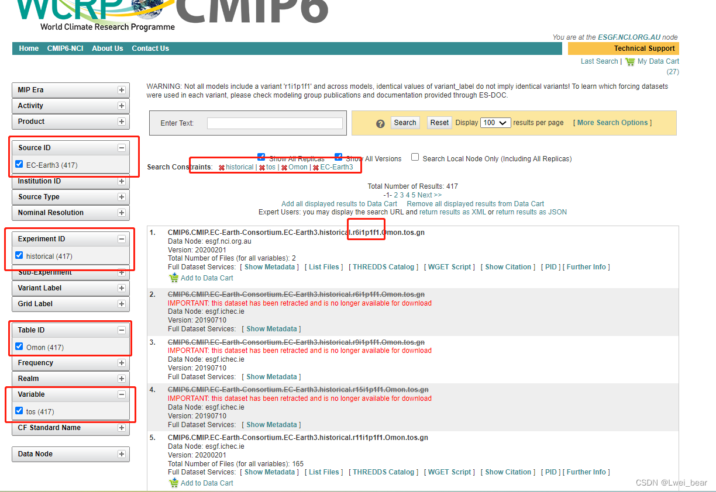
Task: Open Technical Support tab
Action: tap(623, 48)
